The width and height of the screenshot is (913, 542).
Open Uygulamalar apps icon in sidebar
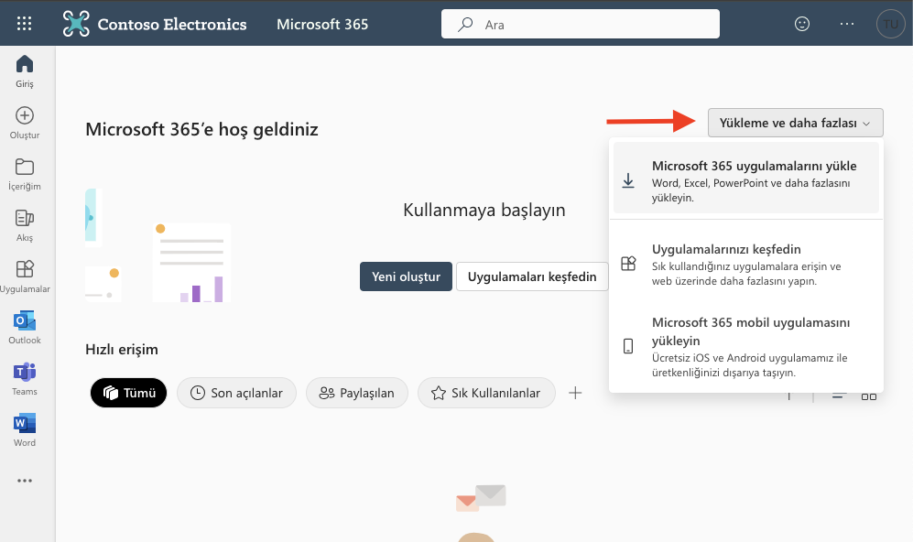pyautogui.click(x=25, y=276)
